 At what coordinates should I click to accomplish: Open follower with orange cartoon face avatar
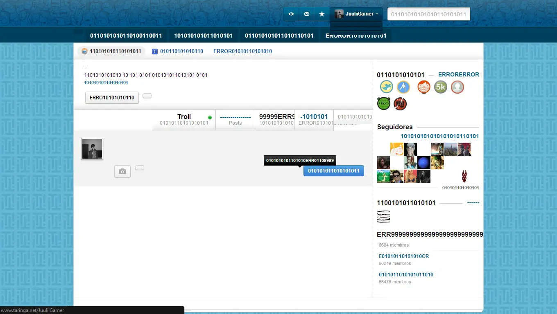click(x=397, y=149)
